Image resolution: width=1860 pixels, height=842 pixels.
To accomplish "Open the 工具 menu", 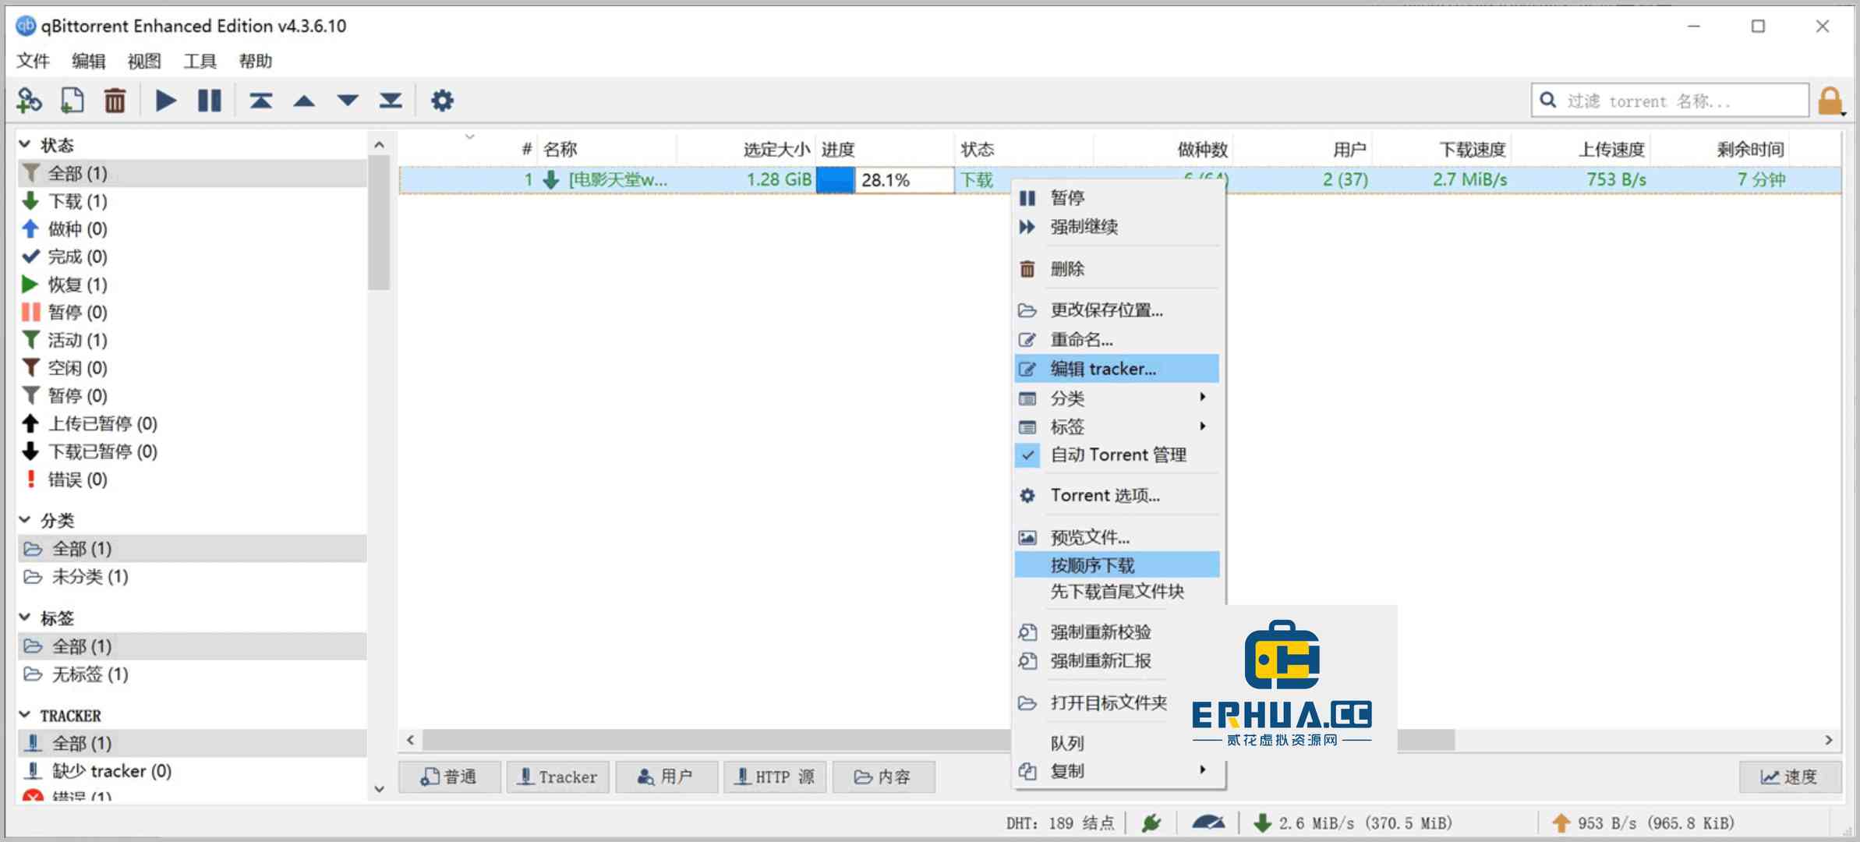I will point(200,62).
